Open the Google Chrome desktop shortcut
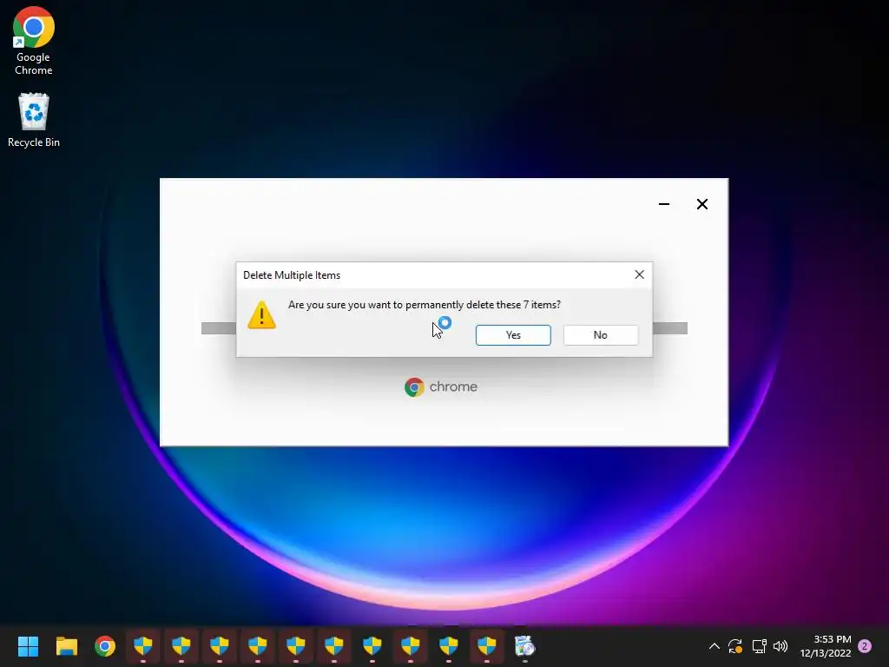The width and height of the screenshot is (889, 667). click(34, 42)
